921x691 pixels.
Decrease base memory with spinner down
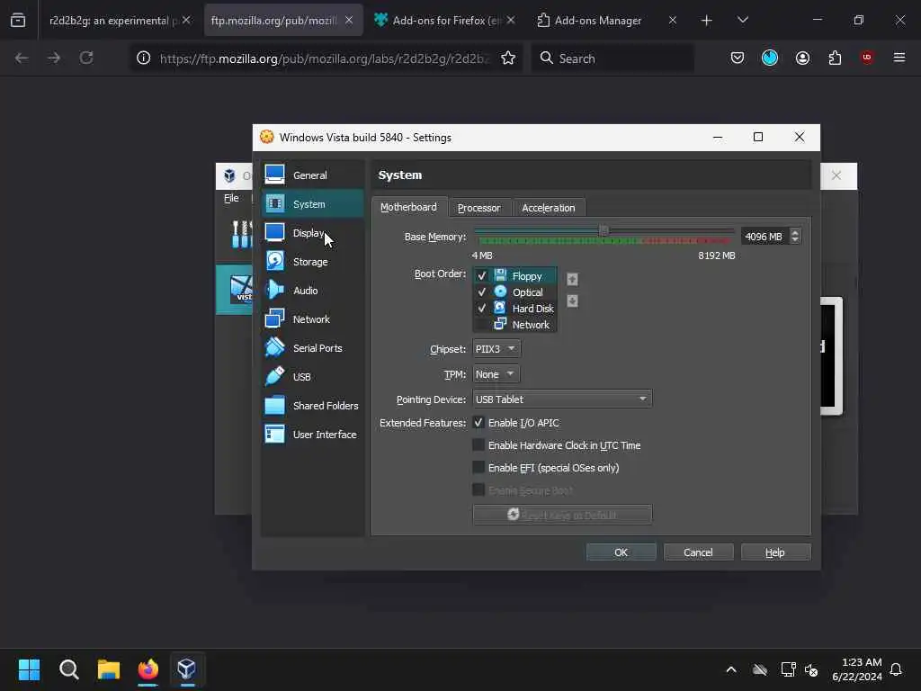coord(795,239)
